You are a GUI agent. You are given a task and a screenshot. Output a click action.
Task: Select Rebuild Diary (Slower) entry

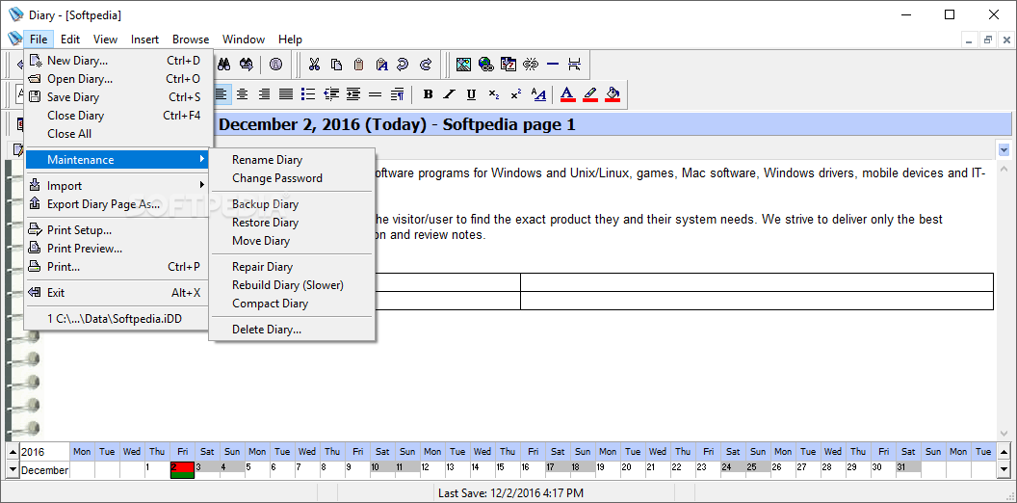point(292,285)
